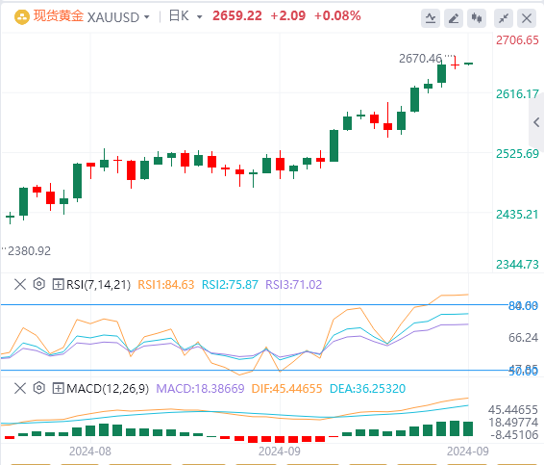Open MACD indicator settings gear
This screenshot has width=544, height=465.
[39, 388]
